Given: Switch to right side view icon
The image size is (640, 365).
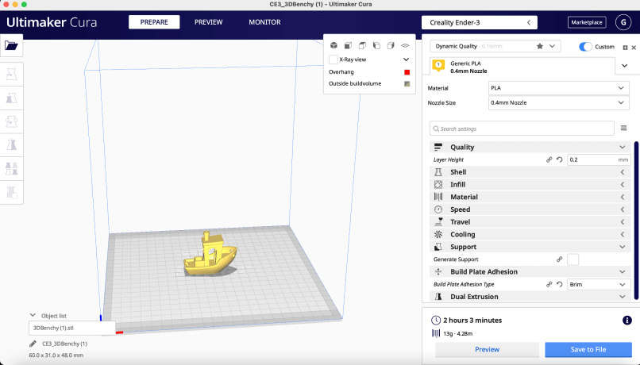Looking at the screenshot, I should pos(391,45).
